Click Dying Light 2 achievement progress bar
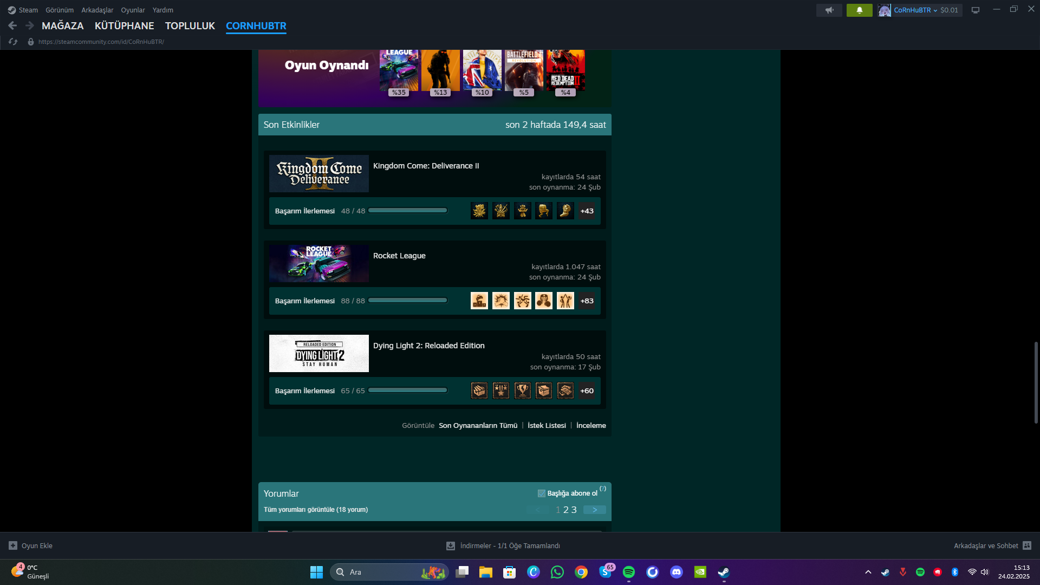Image resolution: width=1040 pixels, height=585 pixels. (x=407, y=391)
